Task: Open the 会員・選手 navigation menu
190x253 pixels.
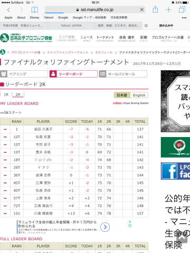Action: point(127,38)
